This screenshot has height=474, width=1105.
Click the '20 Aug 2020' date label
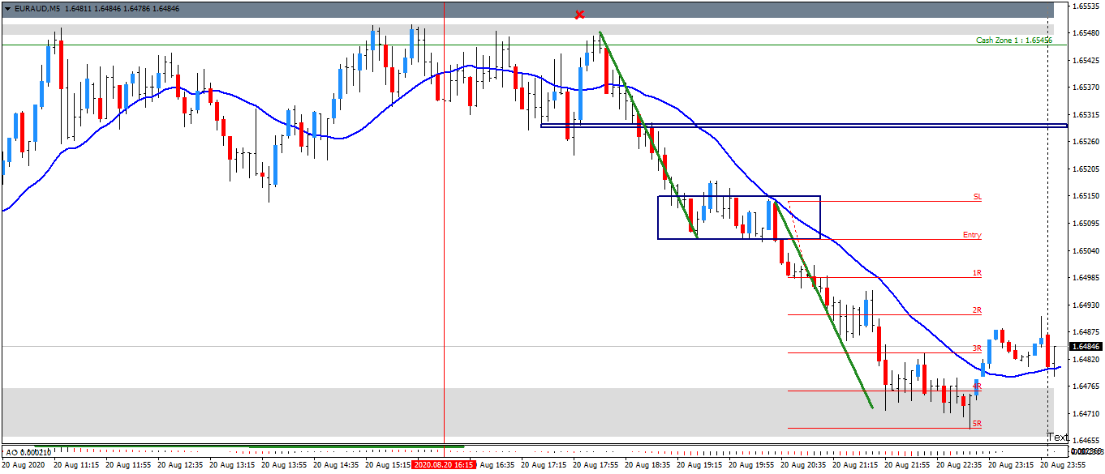pos(24,465)
